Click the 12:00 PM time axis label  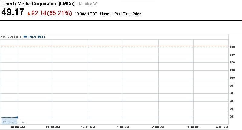[x=88, y=127]
